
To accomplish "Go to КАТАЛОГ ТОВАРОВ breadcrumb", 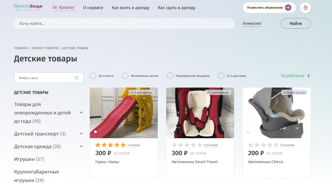I will [45, 48].
